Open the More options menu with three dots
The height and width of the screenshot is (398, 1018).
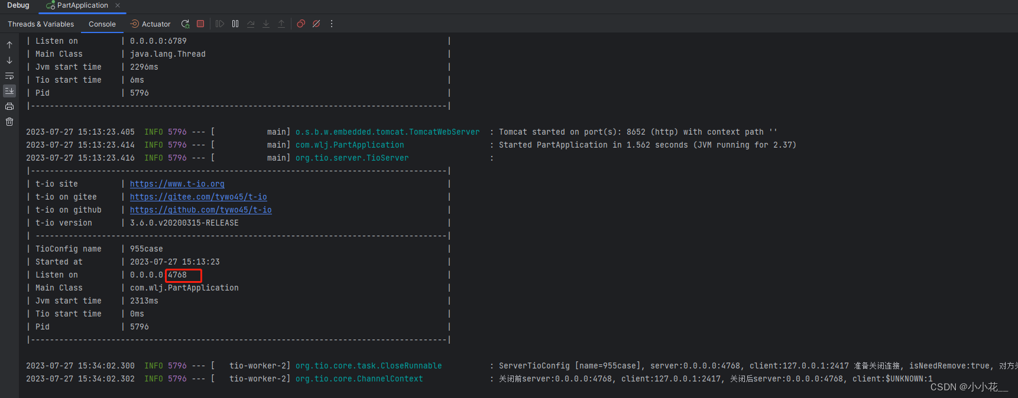click(x=332, y=24)
